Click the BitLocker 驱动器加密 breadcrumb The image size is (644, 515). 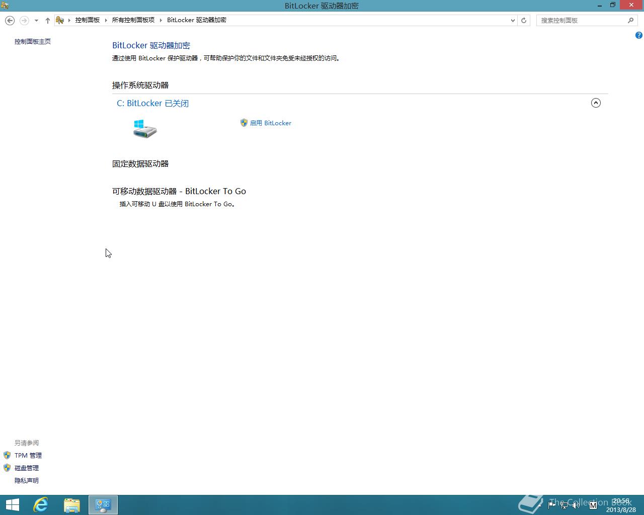(x=197, y=20)
